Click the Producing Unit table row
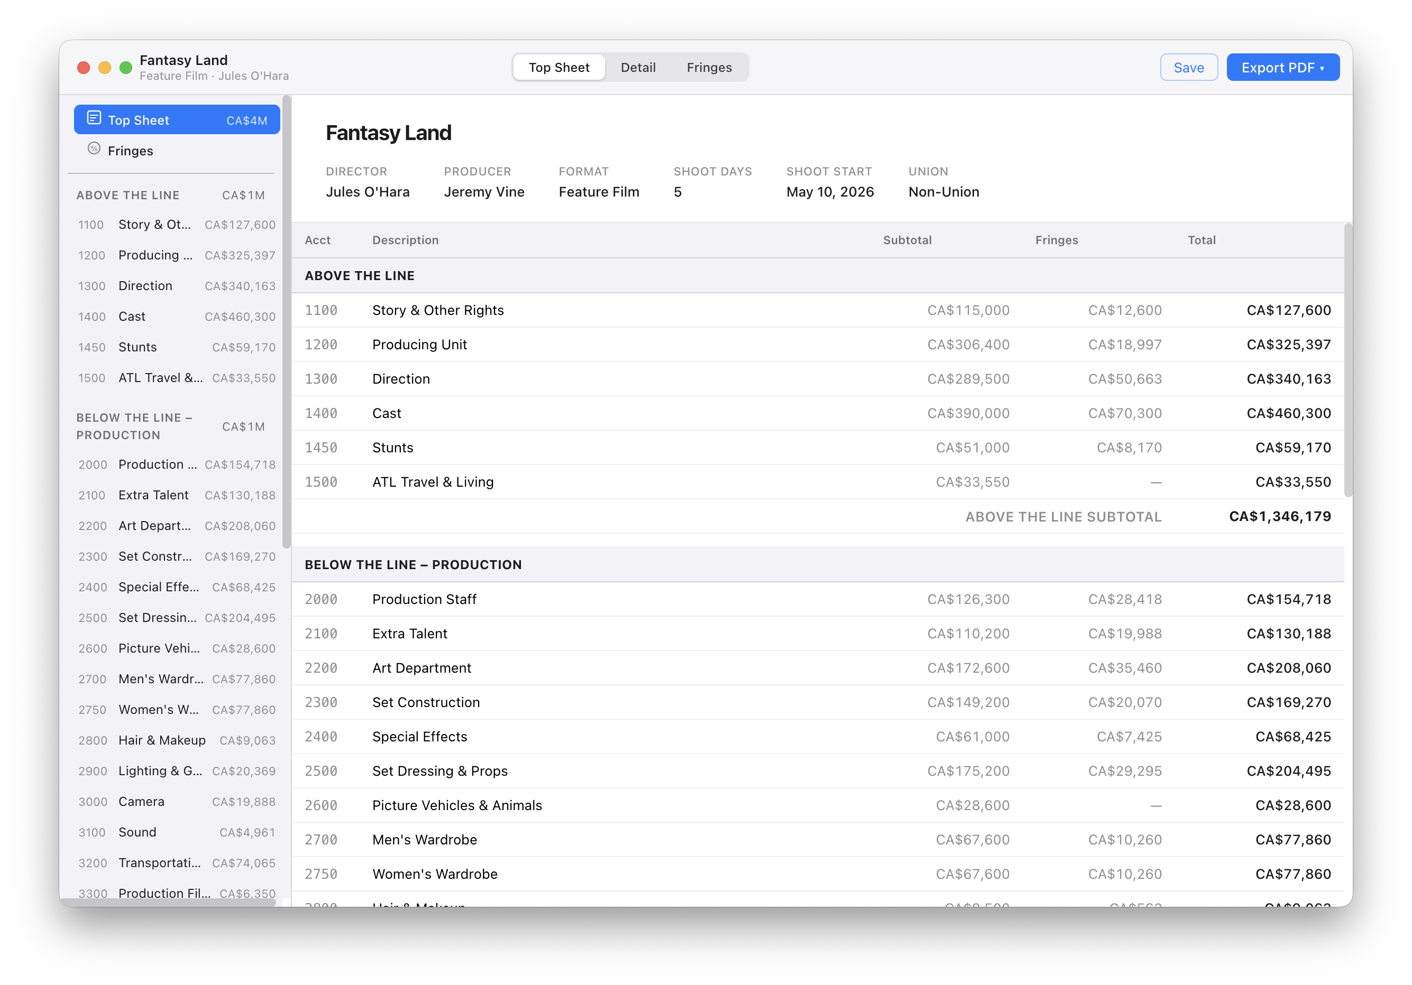Screen dimensions: 1412x985 tap(818, 346)
